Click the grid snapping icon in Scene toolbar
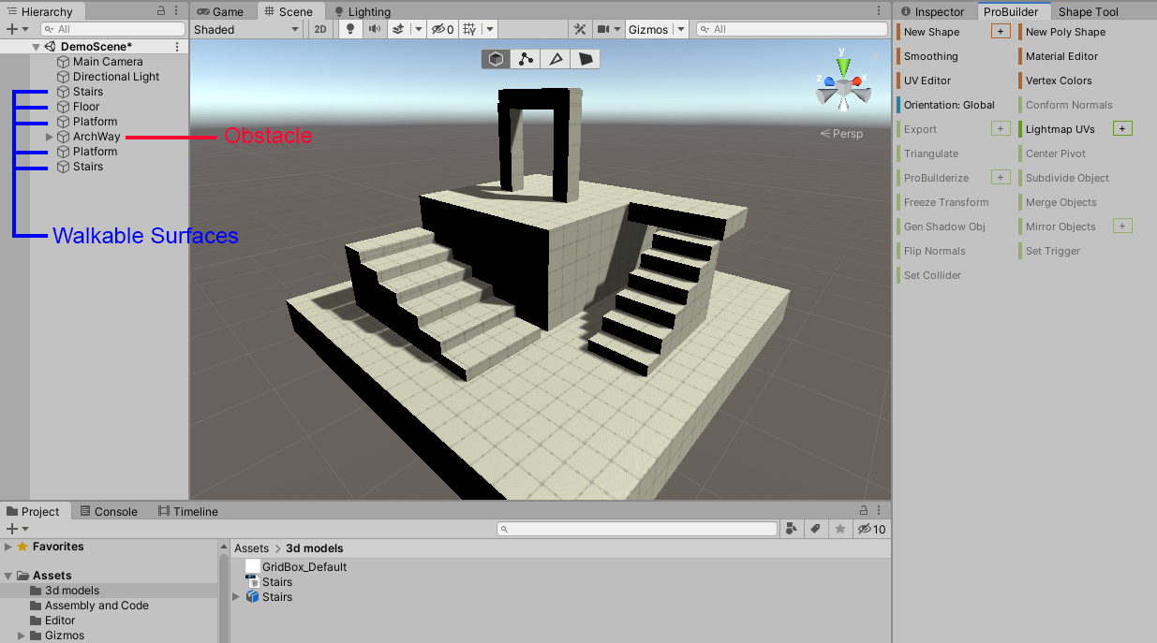The image size is (1157, 643). pos(469,29)
